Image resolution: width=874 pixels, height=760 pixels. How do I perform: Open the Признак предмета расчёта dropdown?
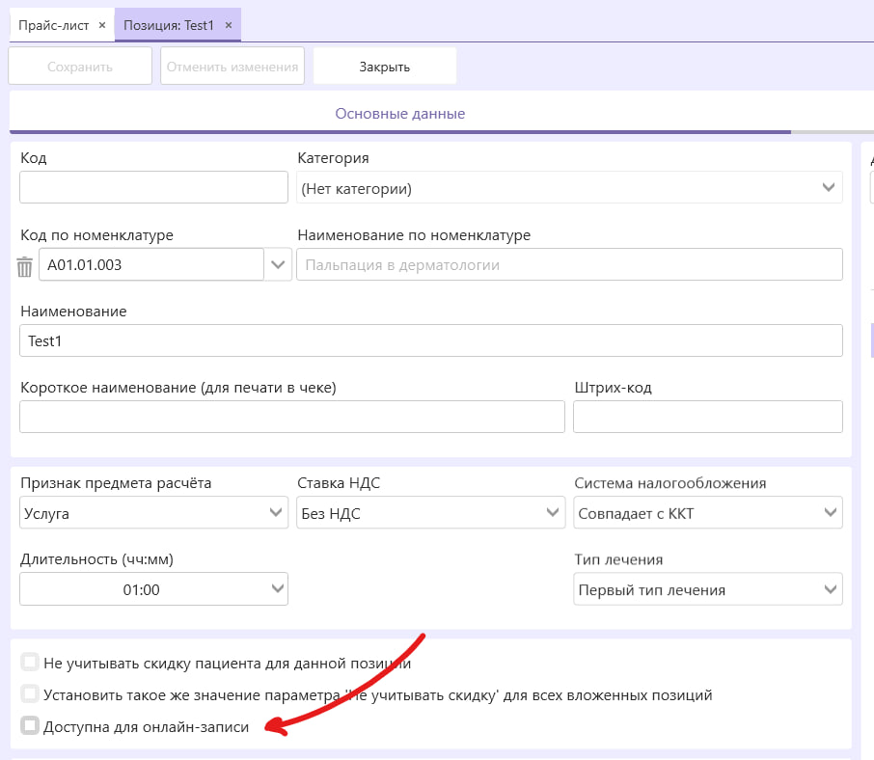(153, 512)
